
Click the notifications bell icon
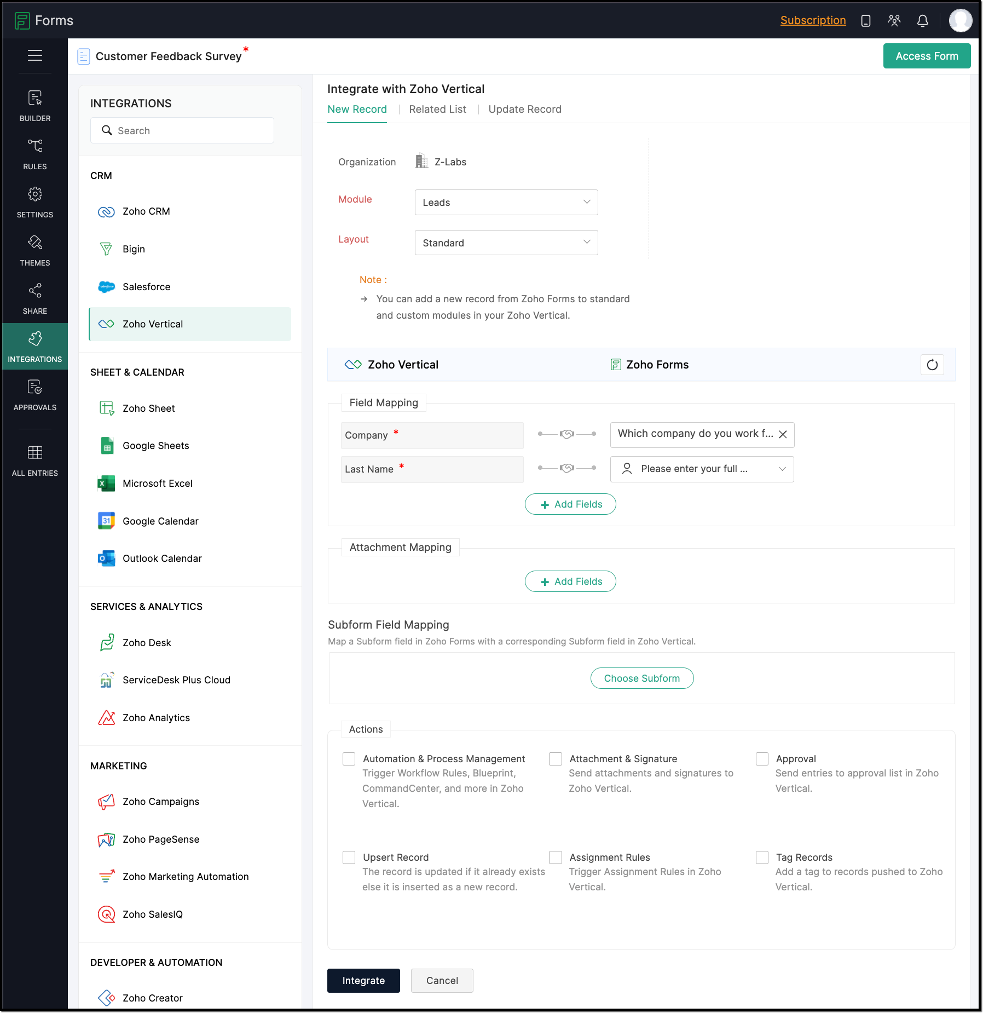922,21
